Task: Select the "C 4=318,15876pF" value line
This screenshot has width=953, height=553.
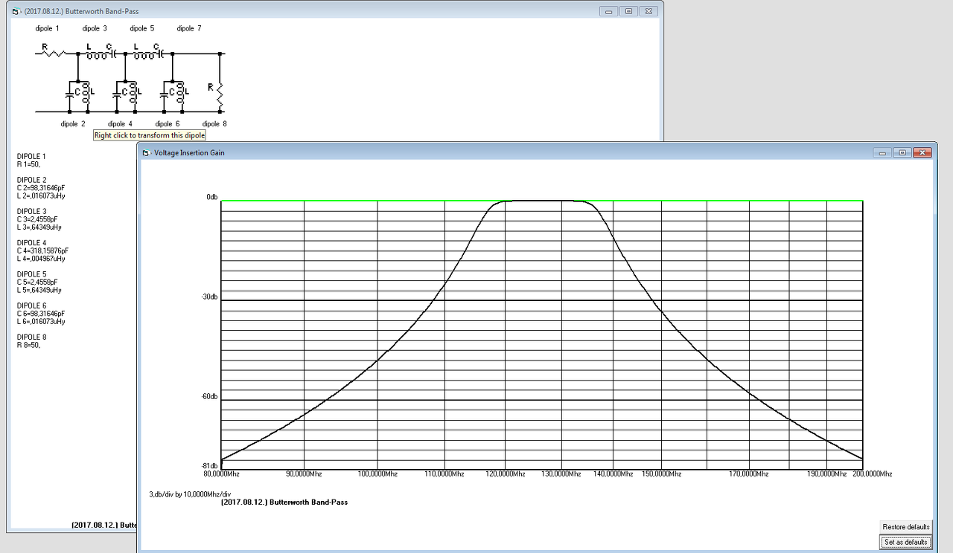Action: click(x=43, y=250)
